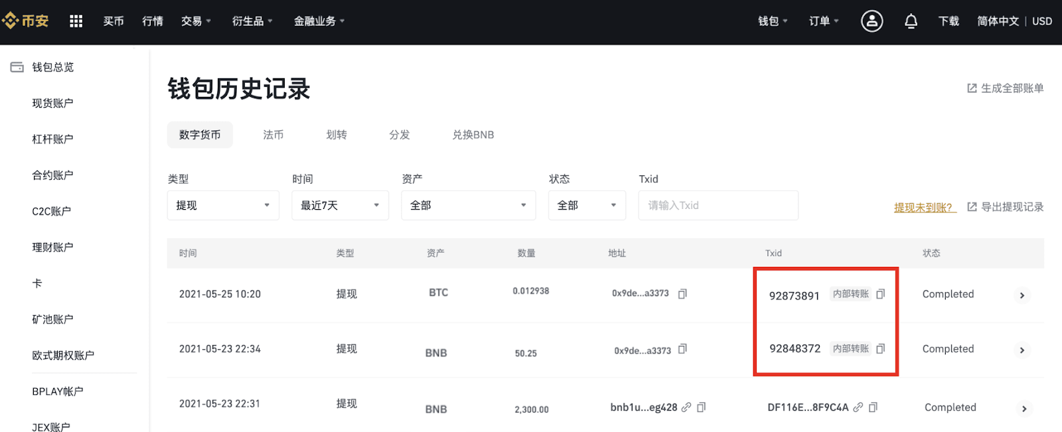Open link icon beside bnb1u...eg428 address
Viewport: 1062px width, 432px height.
tap(686, 407)
